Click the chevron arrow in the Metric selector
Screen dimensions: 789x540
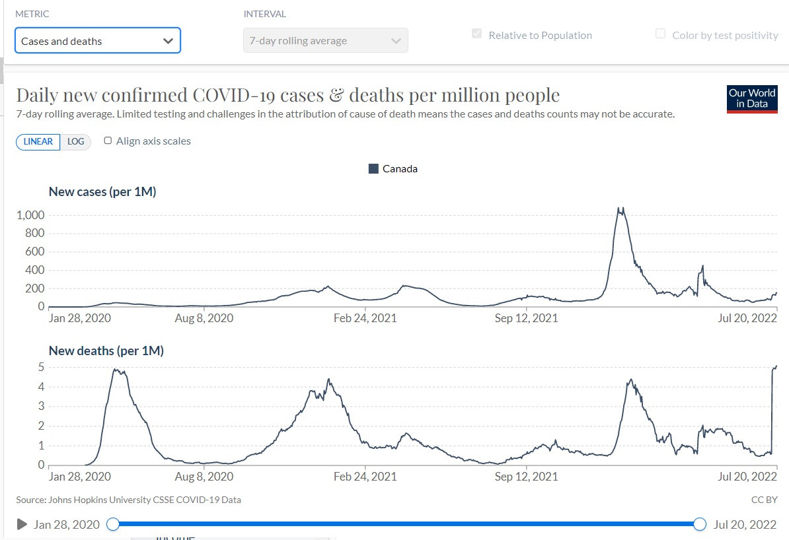tap(168, 41)
